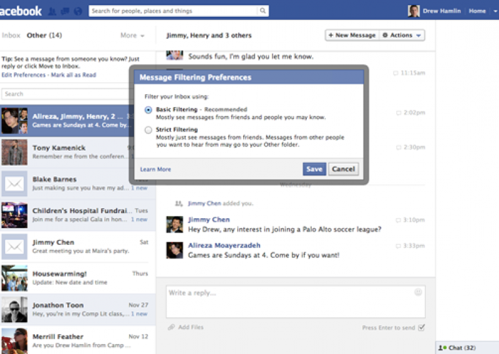
Task: Click message icon beside 11:15am timestamp
Action: point(395,73)
